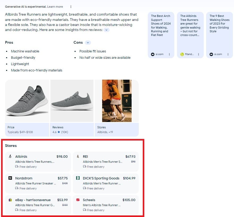Click delivery truck icon in Scheels listing

[84, 210]
